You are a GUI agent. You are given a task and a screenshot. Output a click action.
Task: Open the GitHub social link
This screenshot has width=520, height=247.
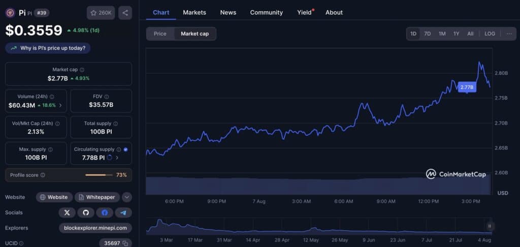tap(86, 212)
